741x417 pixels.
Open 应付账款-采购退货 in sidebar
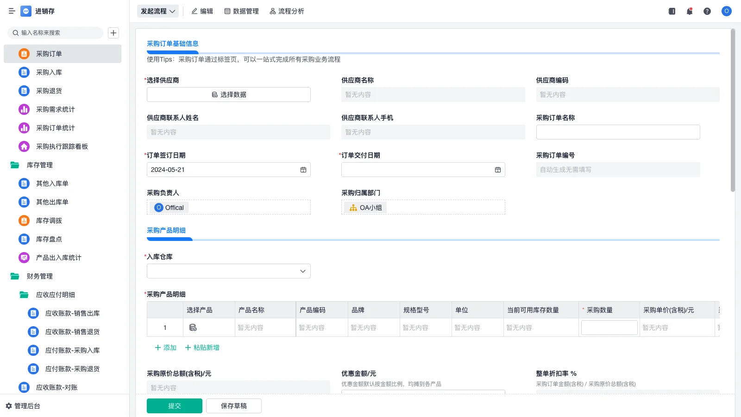click(72, 369)
